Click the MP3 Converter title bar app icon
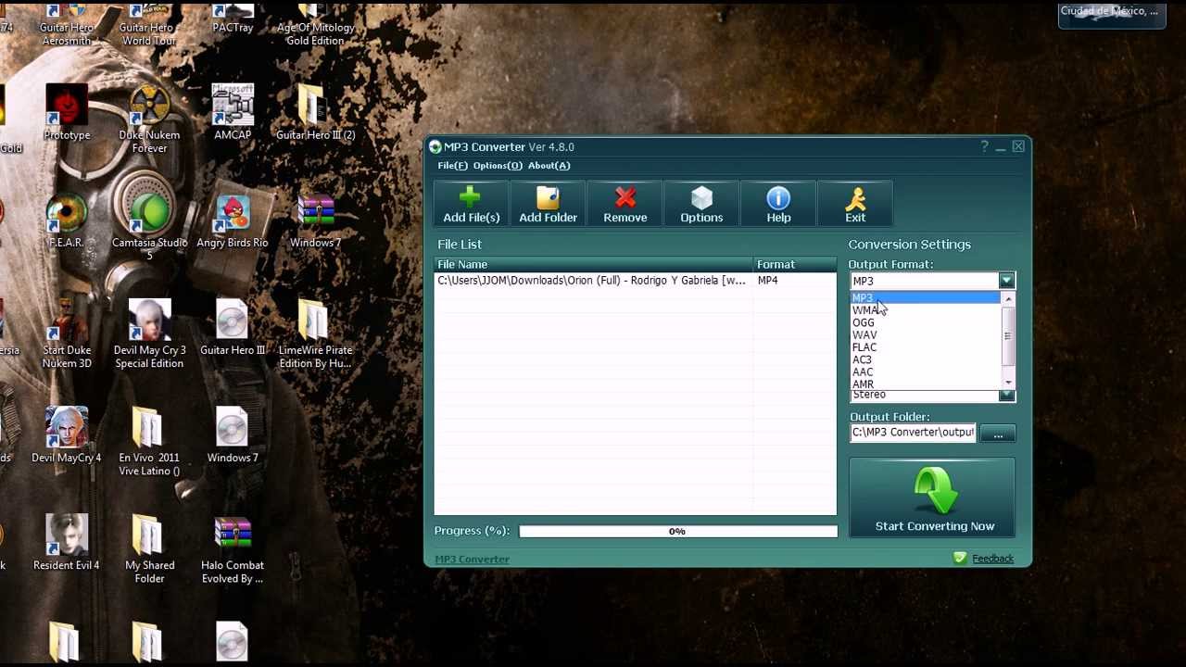1186x667 pixels. [435, 147]
